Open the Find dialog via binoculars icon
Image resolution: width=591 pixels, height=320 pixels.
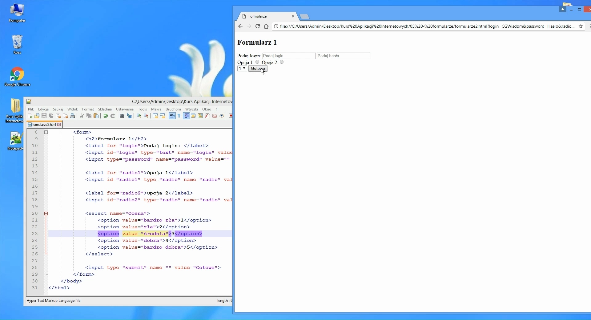122,116
